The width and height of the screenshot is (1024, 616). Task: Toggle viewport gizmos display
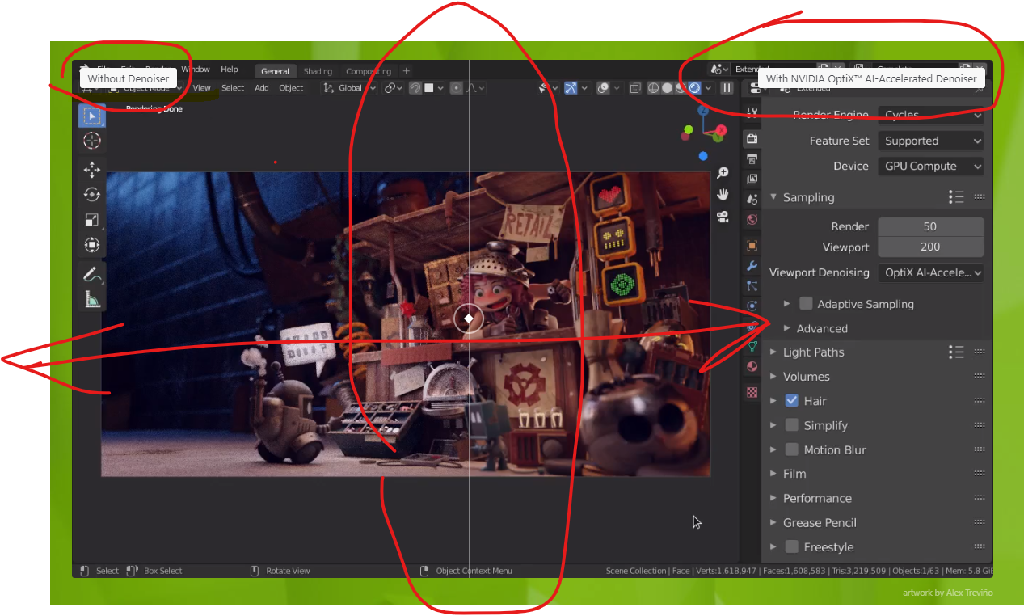point(571,88)
